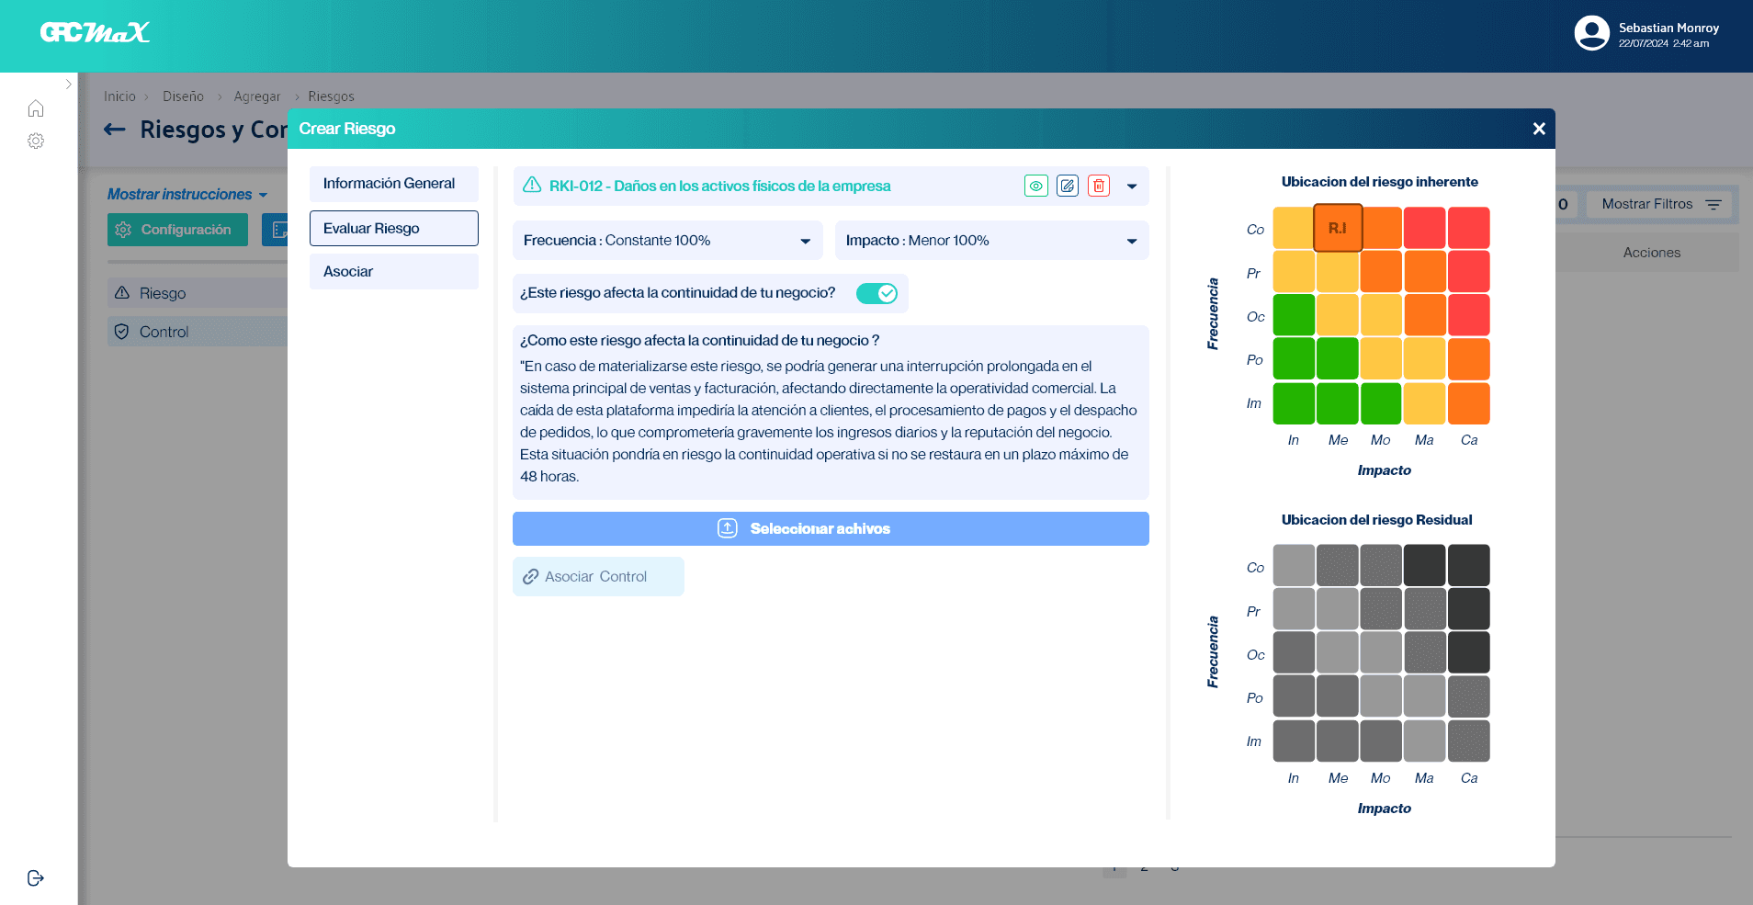
Task: Open the Diseño breadcrumb link
Action: tap(183, 96)
